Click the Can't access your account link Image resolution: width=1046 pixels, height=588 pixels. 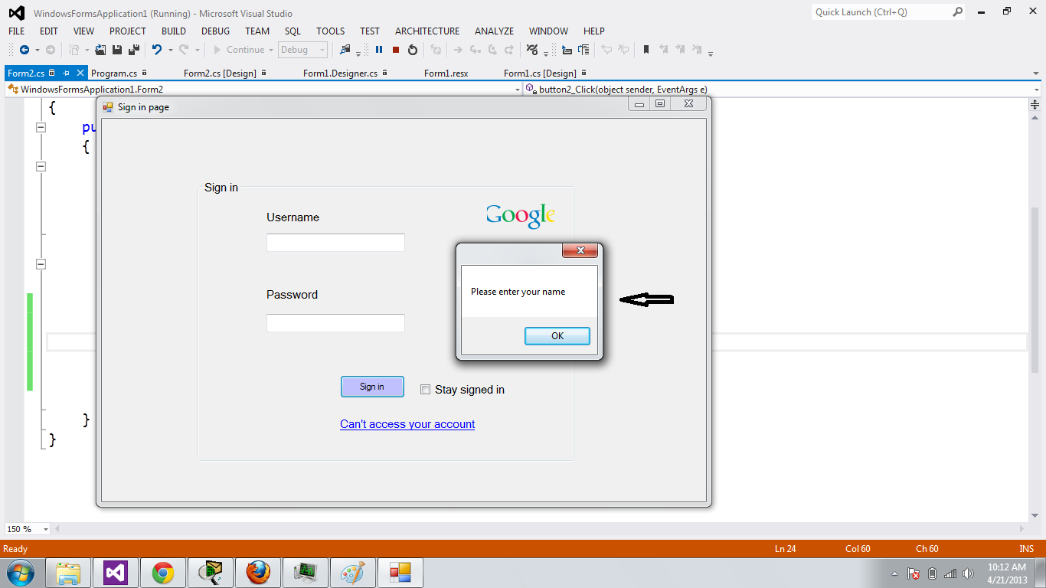(x=407, y=423)
